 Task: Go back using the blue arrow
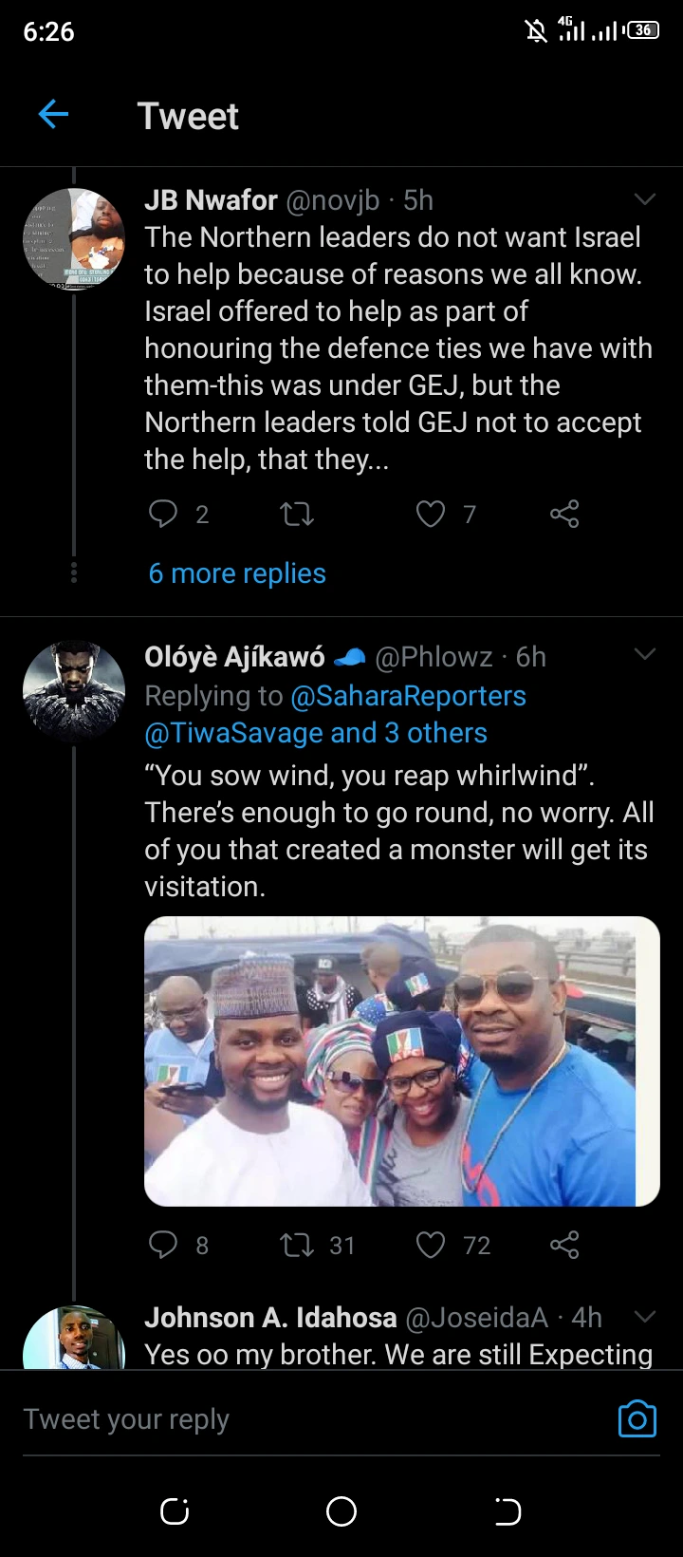[x=53, y=115]
